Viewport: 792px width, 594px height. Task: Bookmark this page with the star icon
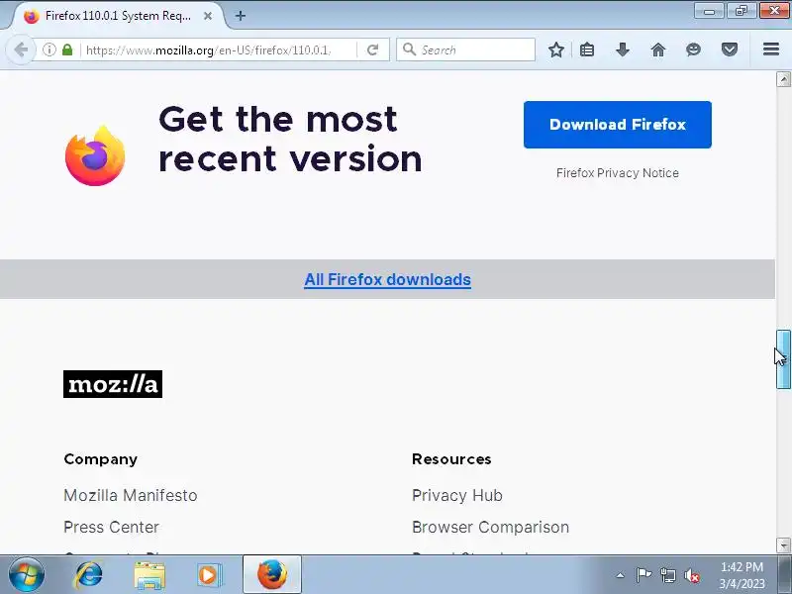pyautogui.click(x=556, y=49)
